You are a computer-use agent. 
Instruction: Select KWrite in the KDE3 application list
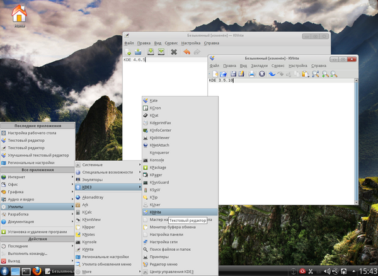(x=156, y=213)
